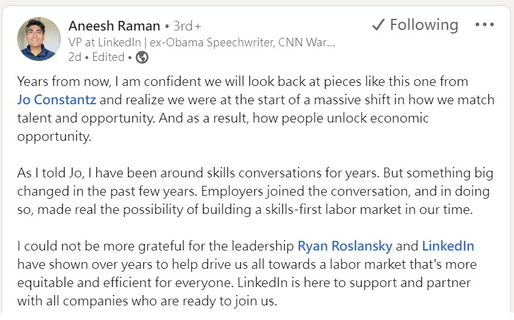Viewport: 514px width, 320px height.
Task: Click the checkmark icon beside Following
Action: (378, 24)
